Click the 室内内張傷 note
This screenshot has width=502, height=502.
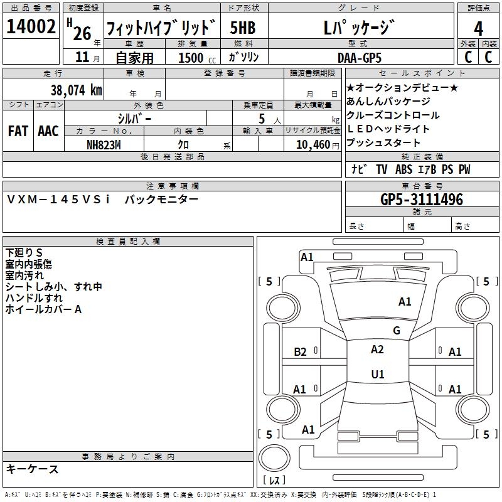pyautogui.click(x=28, y=264)
